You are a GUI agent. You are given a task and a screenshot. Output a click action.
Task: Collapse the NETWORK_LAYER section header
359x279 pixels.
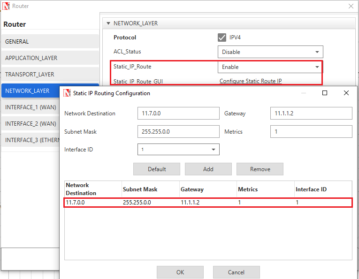[x=109, y=23]
